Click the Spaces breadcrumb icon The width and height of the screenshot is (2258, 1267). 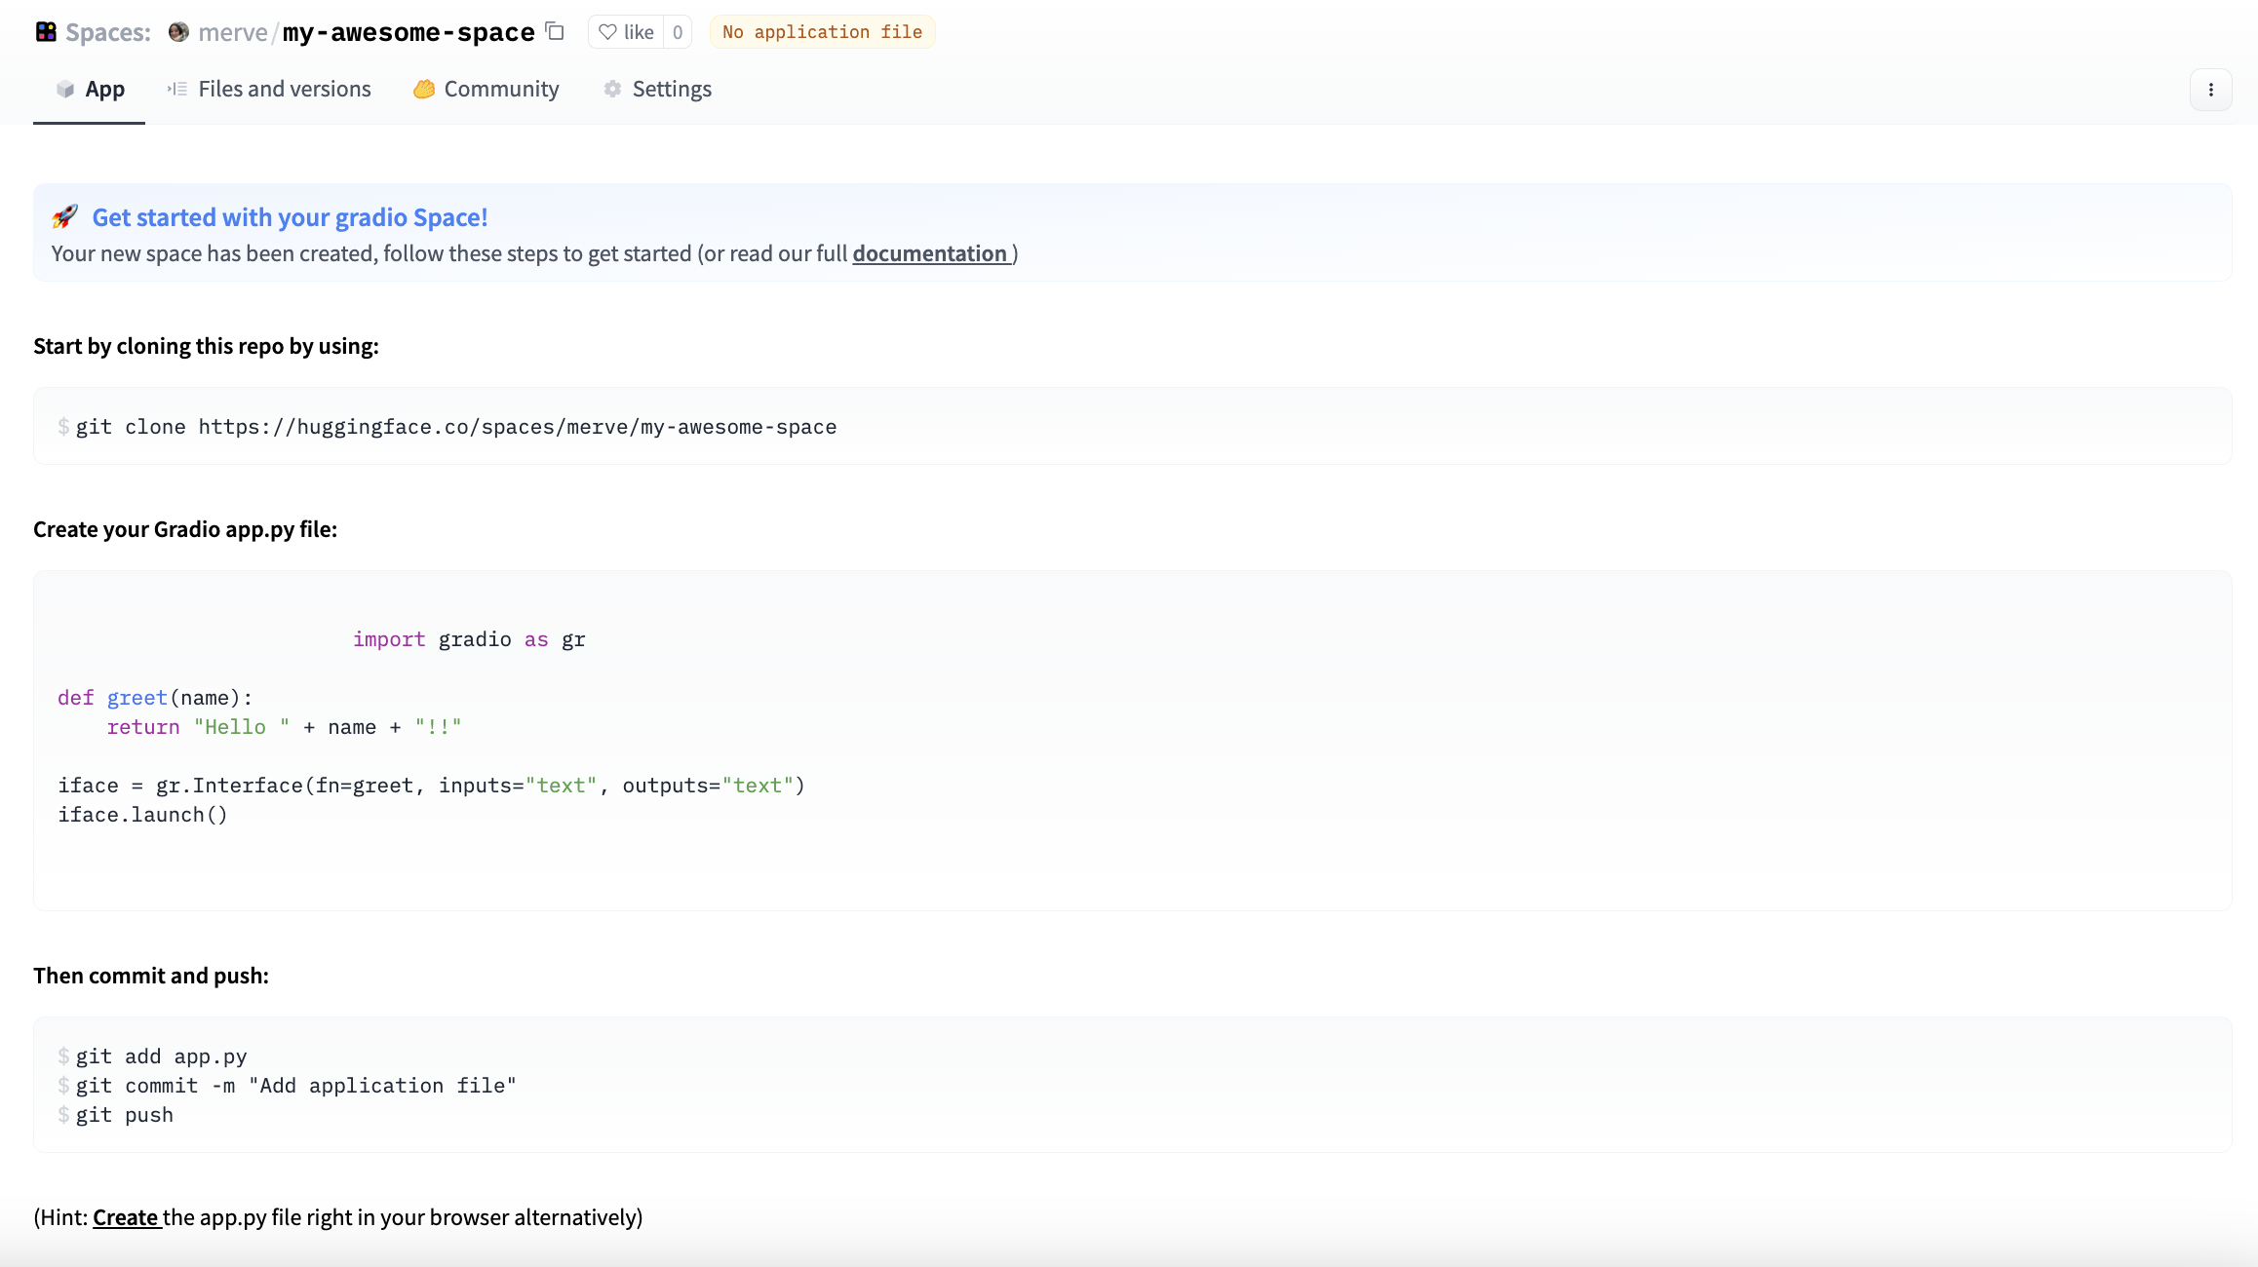[x=44, y=31]
